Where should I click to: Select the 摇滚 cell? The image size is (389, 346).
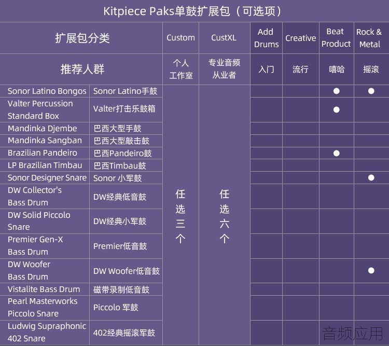tap(371, 69)
